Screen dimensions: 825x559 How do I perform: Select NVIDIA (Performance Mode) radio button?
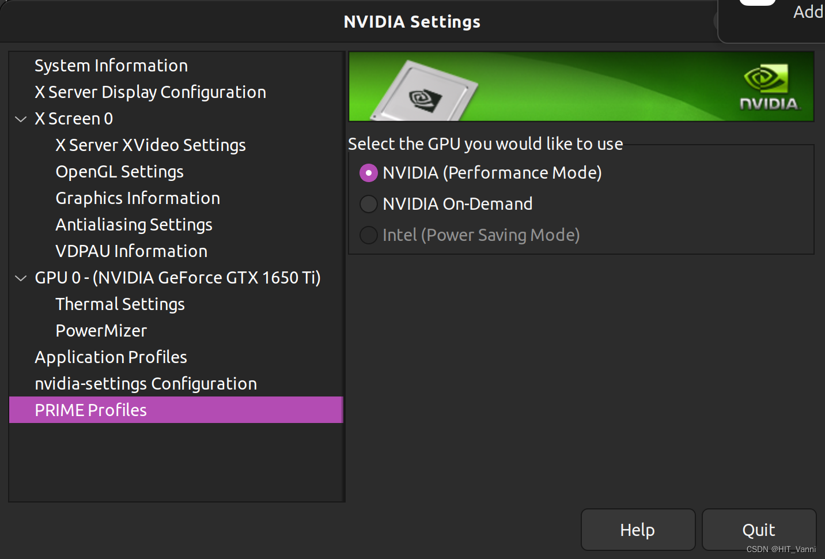tap(369, 173)
